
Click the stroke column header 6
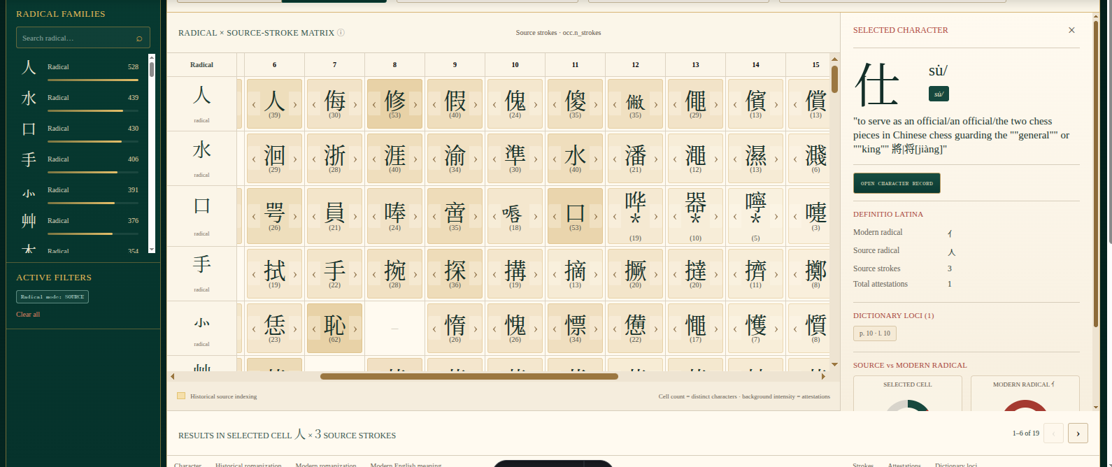click(274, 65)
